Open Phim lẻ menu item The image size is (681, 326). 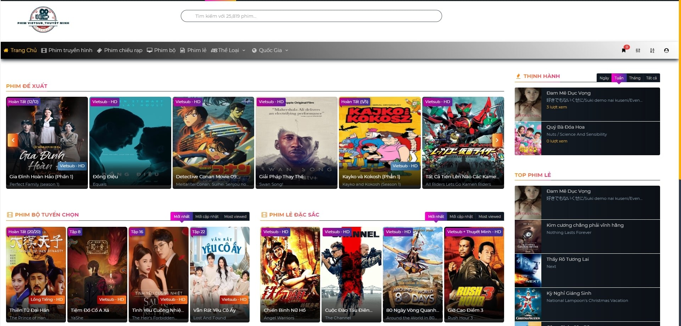click(x=193, y=50)
